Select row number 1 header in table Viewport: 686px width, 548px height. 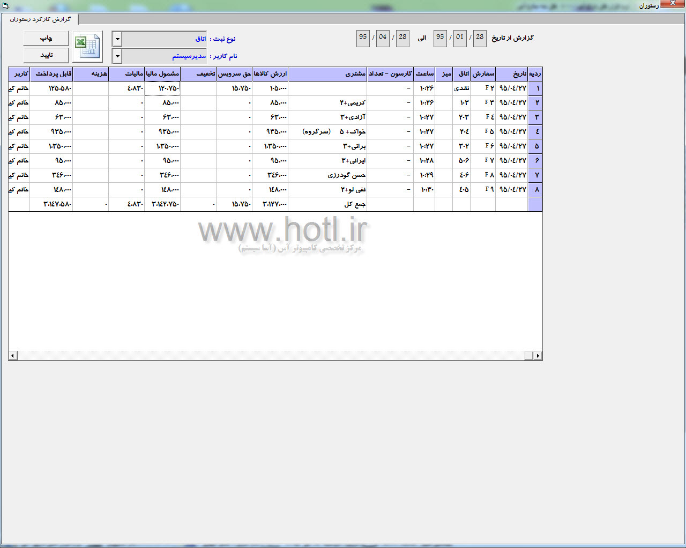click(x=535, y=88)
